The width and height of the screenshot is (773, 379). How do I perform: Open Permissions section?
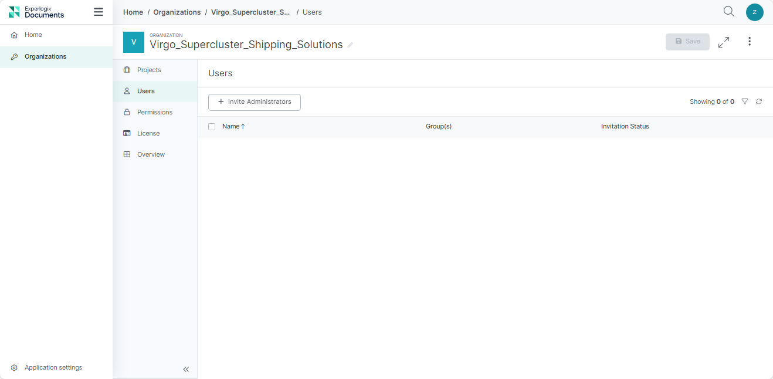click(155, 112)
